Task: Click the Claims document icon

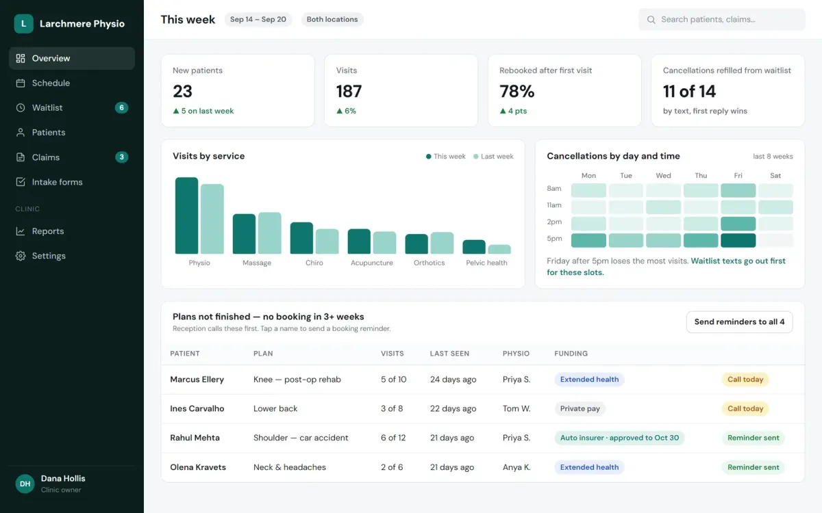Action: (x=21, y=157)
